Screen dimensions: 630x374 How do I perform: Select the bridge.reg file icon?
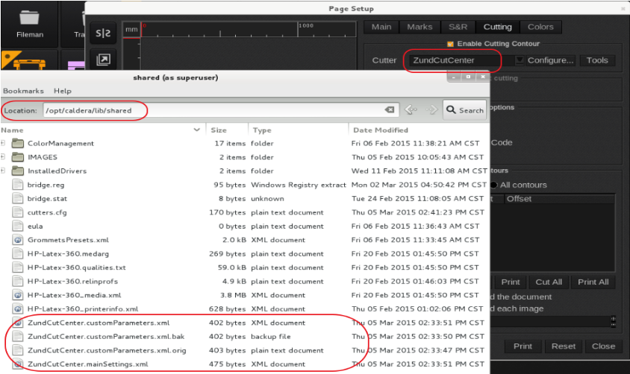[x=18, y=185]
